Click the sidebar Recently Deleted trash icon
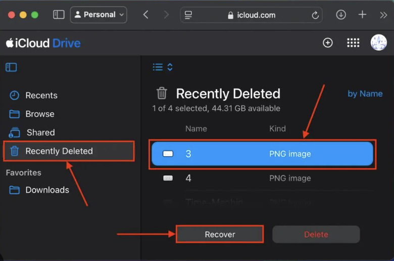 tap(14, 151)
